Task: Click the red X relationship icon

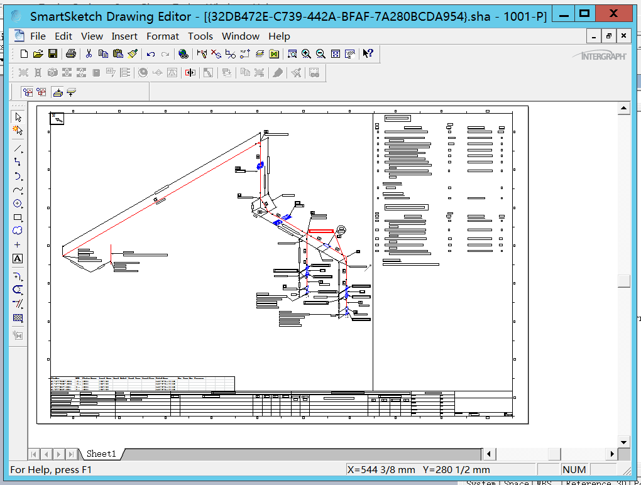Action: [216, 53]
